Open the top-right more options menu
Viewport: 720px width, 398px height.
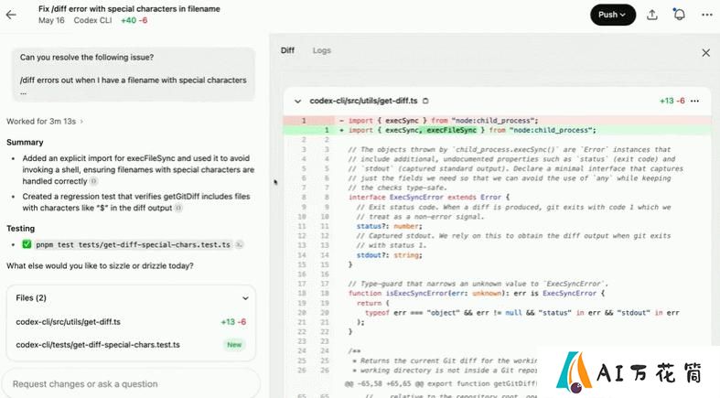click(x=707, y=15)
